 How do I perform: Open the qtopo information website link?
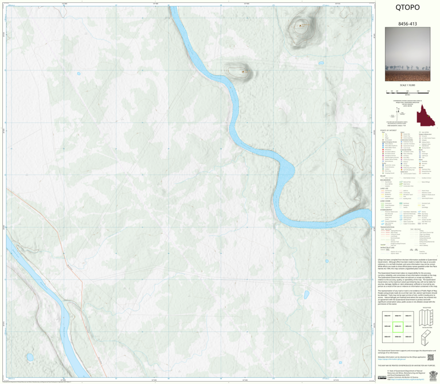[x=391, y=359]
